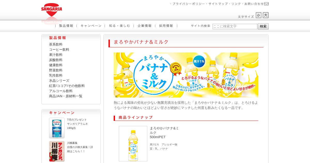
Task: Set text size to small 小
Action: coord(259,15)
